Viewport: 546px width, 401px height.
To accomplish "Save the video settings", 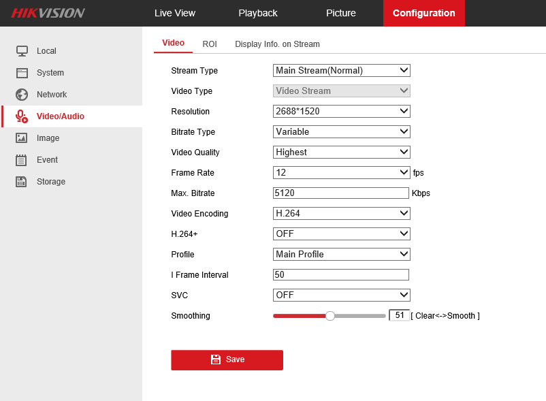I will pos(227,359).
